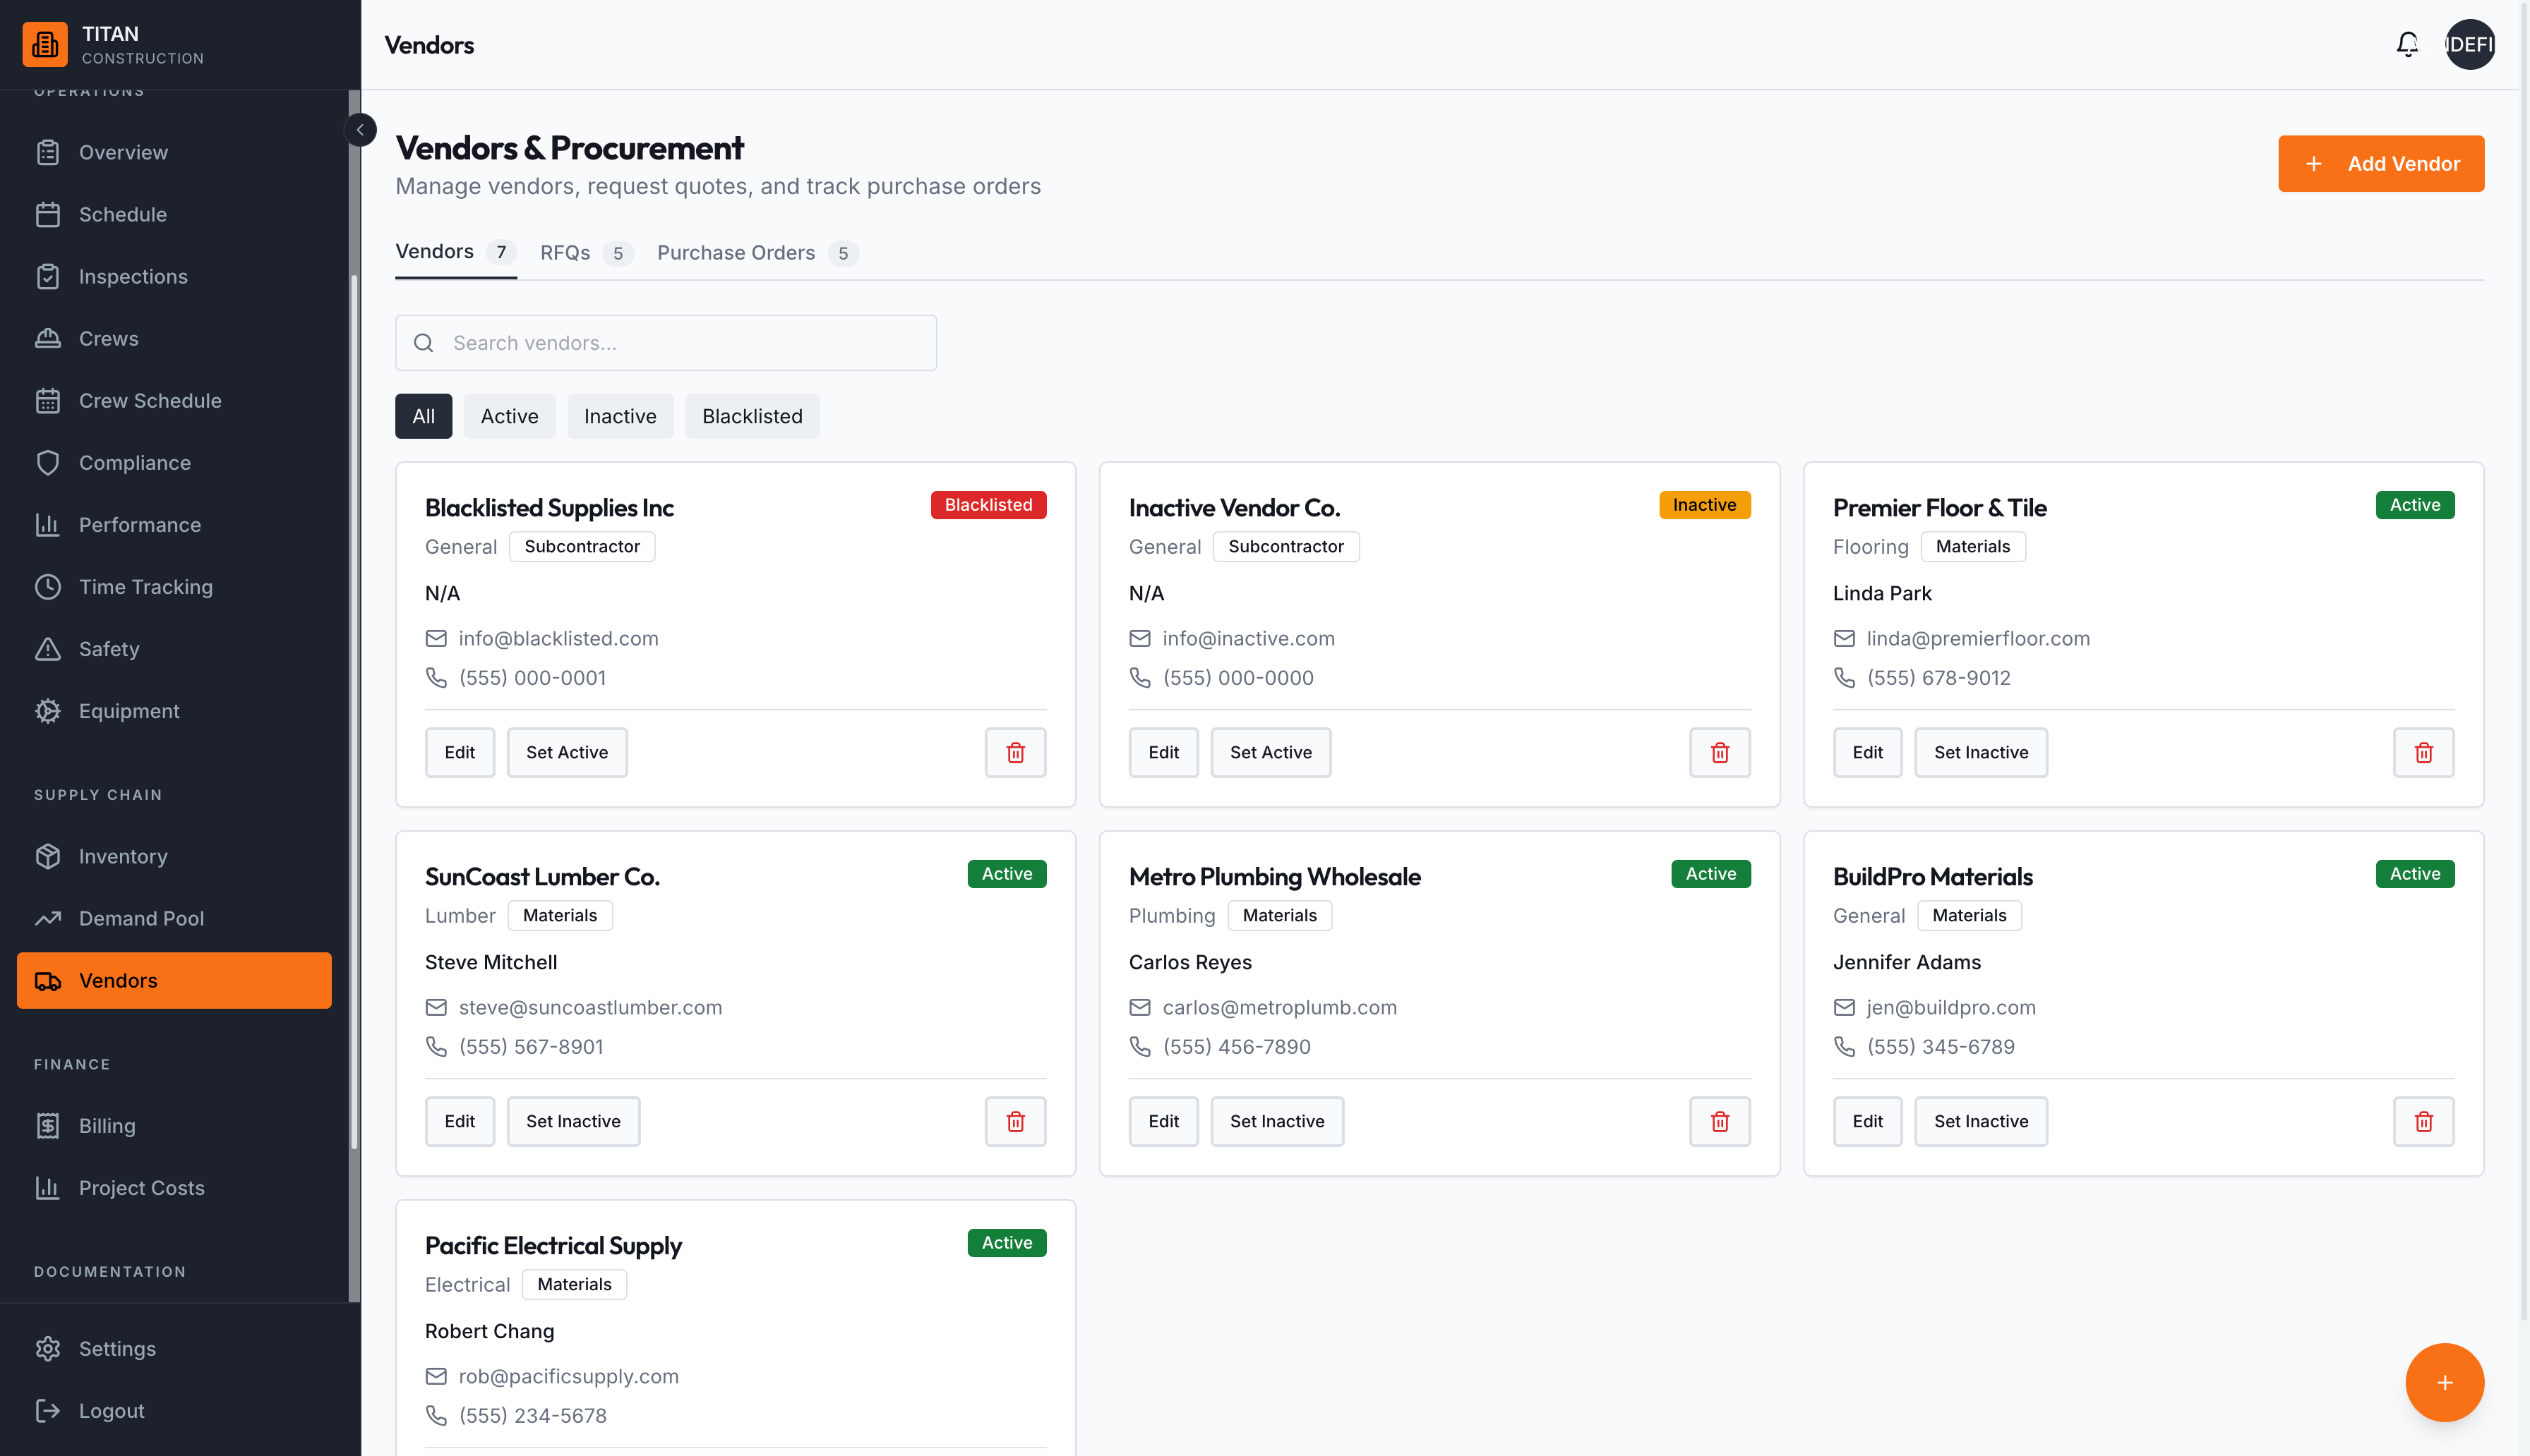Screen dimensions: 2530x1456
Task: Filter vendors by All
Action: coord(423,416)
